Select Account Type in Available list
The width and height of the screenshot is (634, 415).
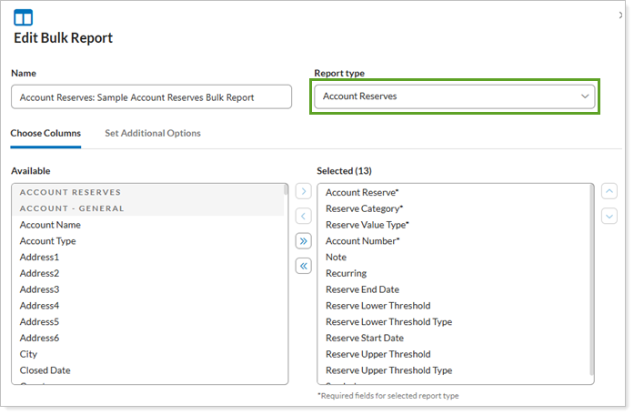(x=48, y=241)
